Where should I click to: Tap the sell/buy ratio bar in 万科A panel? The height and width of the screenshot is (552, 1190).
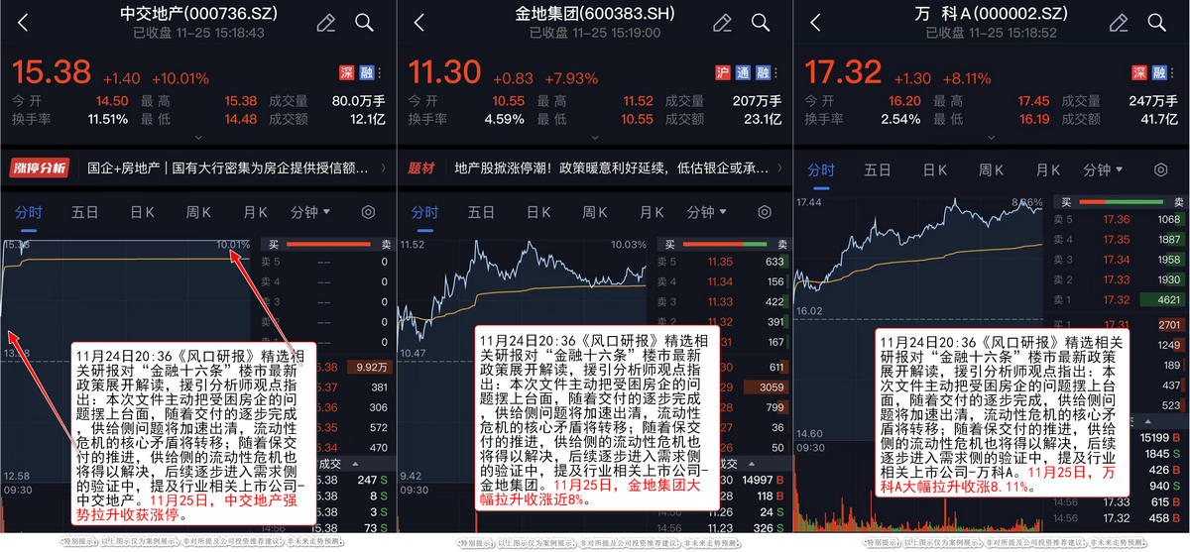coord(1121,201)
